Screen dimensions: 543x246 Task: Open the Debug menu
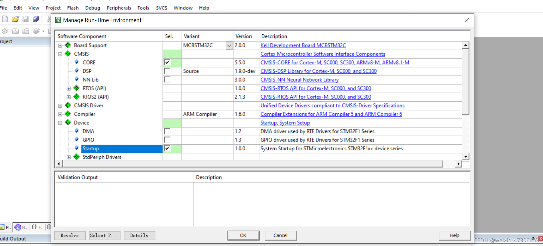(93, 8)
